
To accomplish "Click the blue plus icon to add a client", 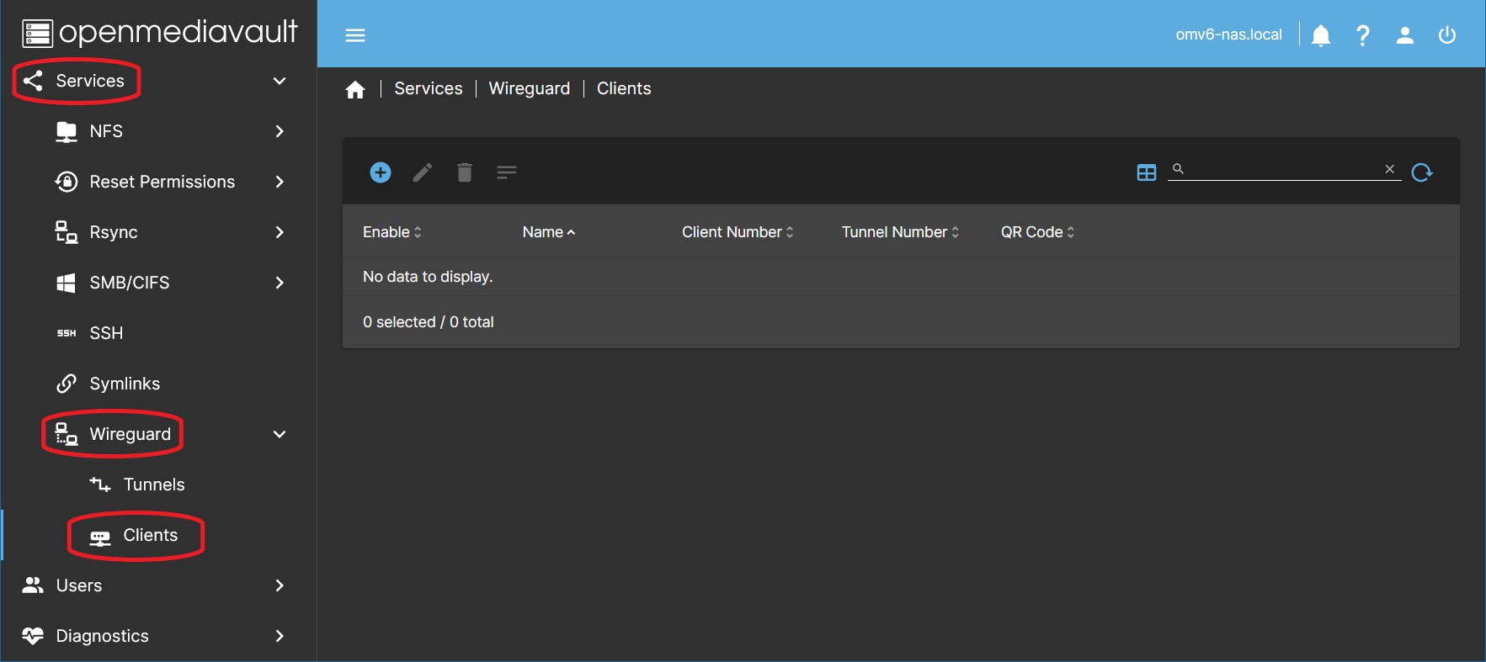I will click(x=381, y=172).
